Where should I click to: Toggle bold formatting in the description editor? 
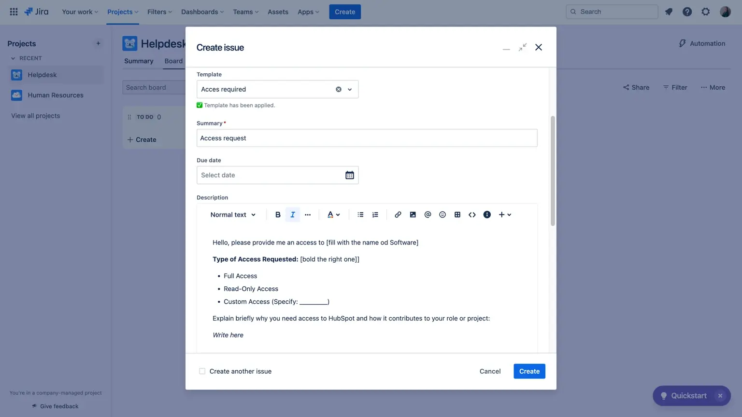[x=278, y=215]
